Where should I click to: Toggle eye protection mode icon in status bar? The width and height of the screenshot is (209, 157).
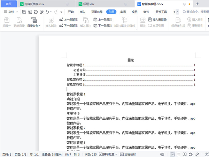[162, 154]
